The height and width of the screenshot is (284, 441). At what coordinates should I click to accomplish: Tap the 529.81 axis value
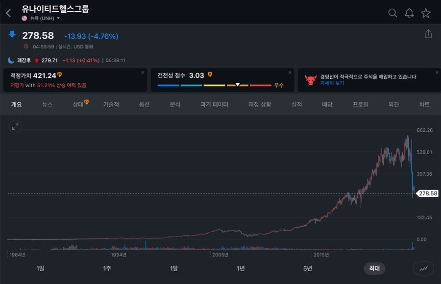[424, 152]
